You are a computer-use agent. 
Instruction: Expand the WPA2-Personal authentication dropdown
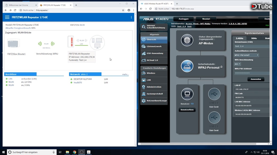[246, 55]
